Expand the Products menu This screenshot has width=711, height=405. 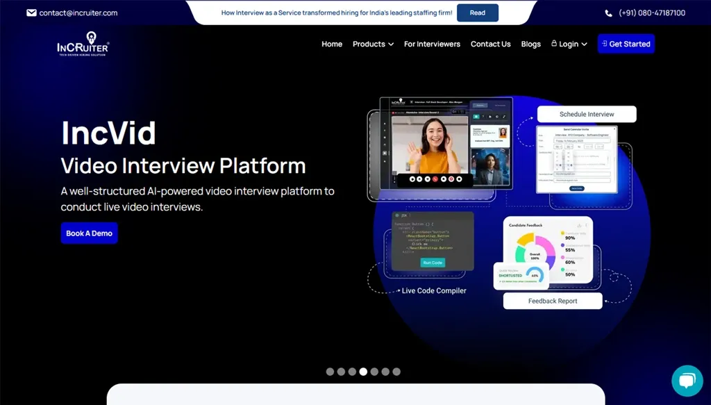(373, 44)
